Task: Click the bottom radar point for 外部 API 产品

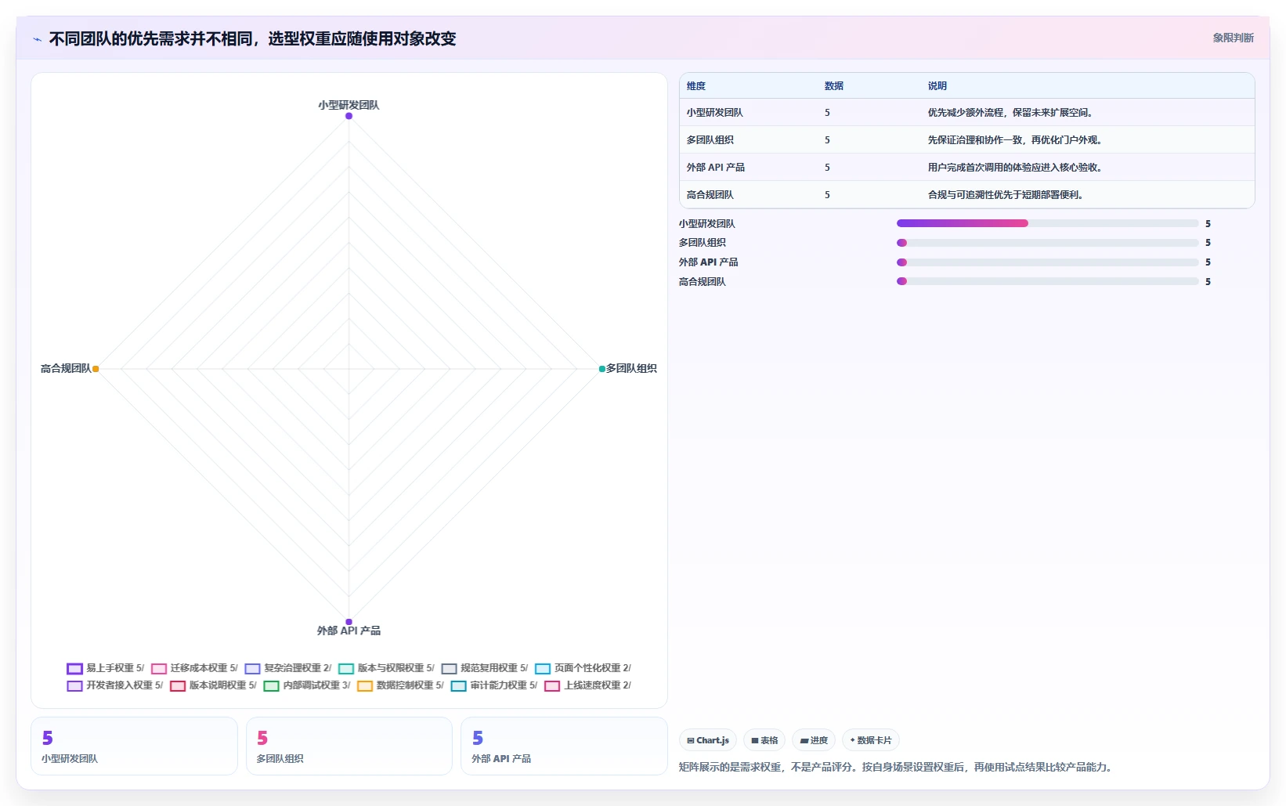Action: click(x=349, y=621)
